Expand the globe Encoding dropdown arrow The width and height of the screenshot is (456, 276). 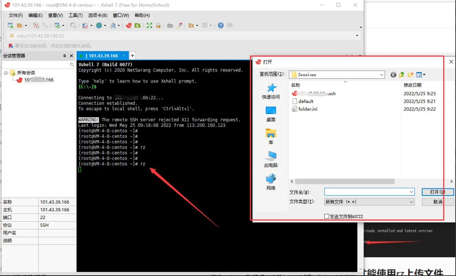(x=105, y=25)
